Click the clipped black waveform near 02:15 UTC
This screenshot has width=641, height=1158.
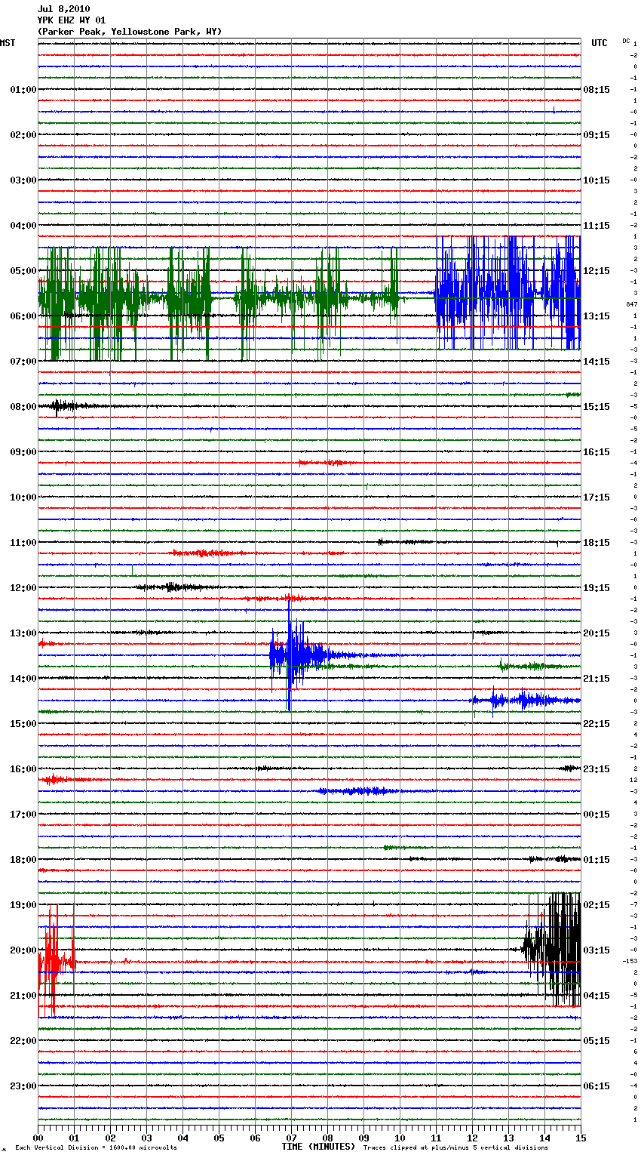pyautogui.click(x=552, y=949)
